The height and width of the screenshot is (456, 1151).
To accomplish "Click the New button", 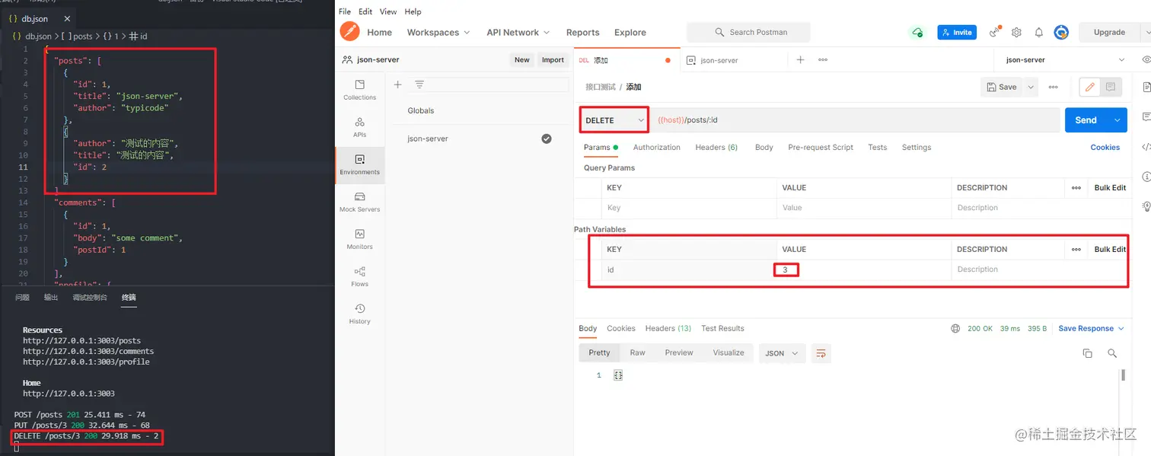I will click(521, 60).
